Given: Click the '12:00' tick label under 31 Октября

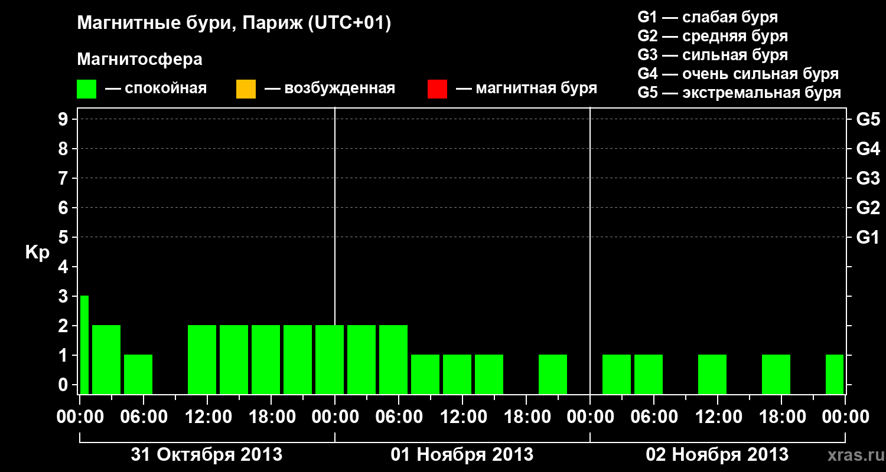Looking at the screenshot, I should click(207, 417).
